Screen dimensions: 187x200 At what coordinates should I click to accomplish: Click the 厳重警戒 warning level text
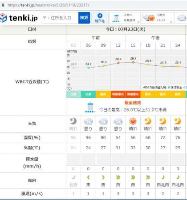tap(133, 103)
